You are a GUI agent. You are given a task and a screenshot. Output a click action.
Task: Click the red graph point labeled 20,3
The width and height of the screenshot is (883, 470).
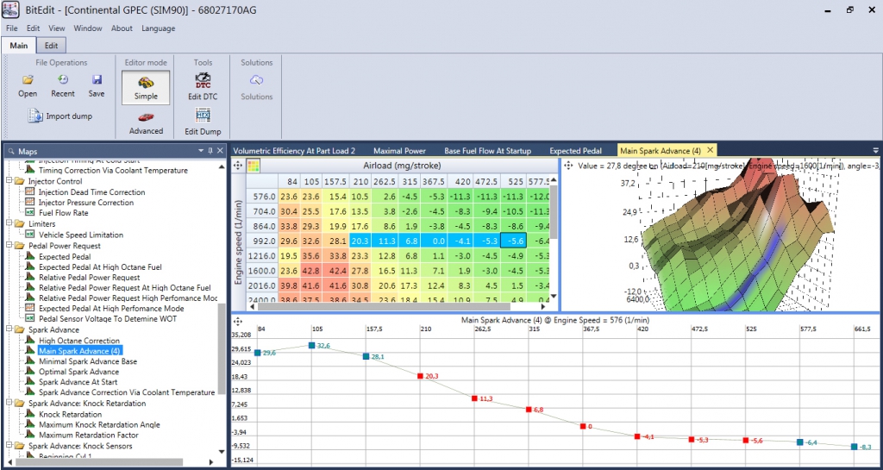(420, 375)
